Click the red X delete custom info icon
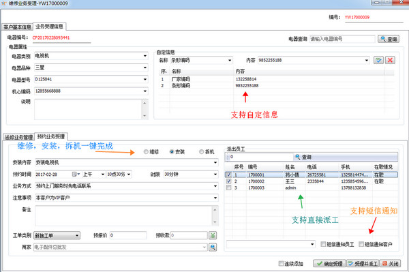The height and width of the screenshot is (272, 409). tap(390, 60)
